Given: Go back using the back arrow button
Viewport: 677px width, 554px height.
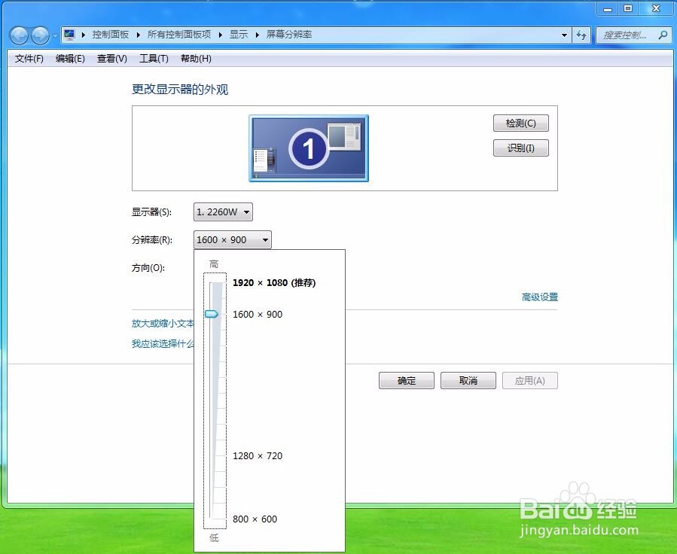Looking at the screenshot, I should [x=19, y=35].
